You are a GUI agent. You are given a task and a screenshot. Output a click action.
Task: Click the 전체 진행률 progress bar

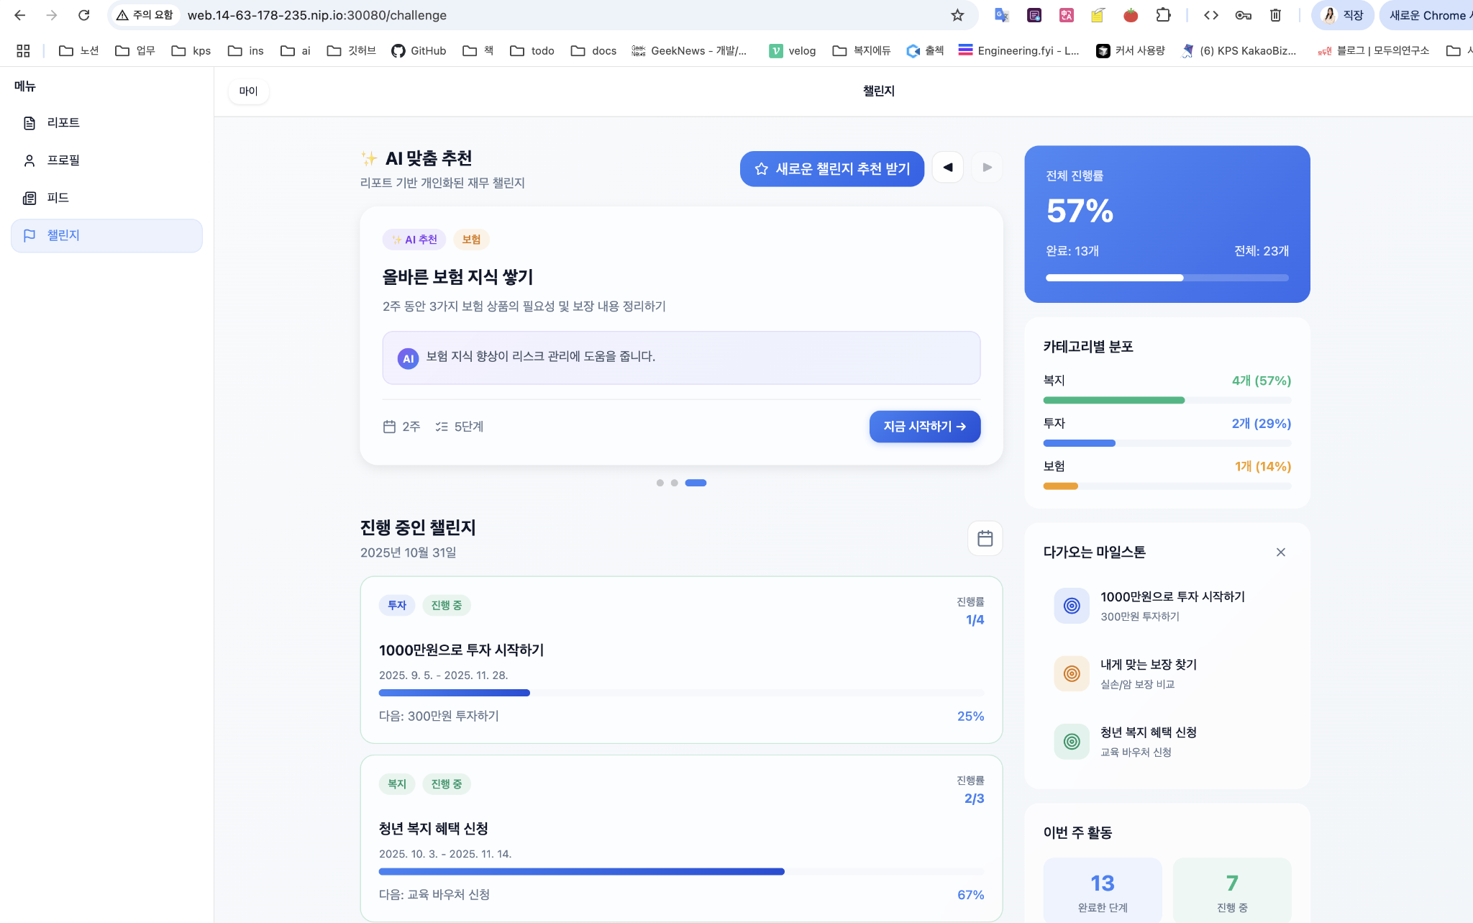click(1167, 278)
